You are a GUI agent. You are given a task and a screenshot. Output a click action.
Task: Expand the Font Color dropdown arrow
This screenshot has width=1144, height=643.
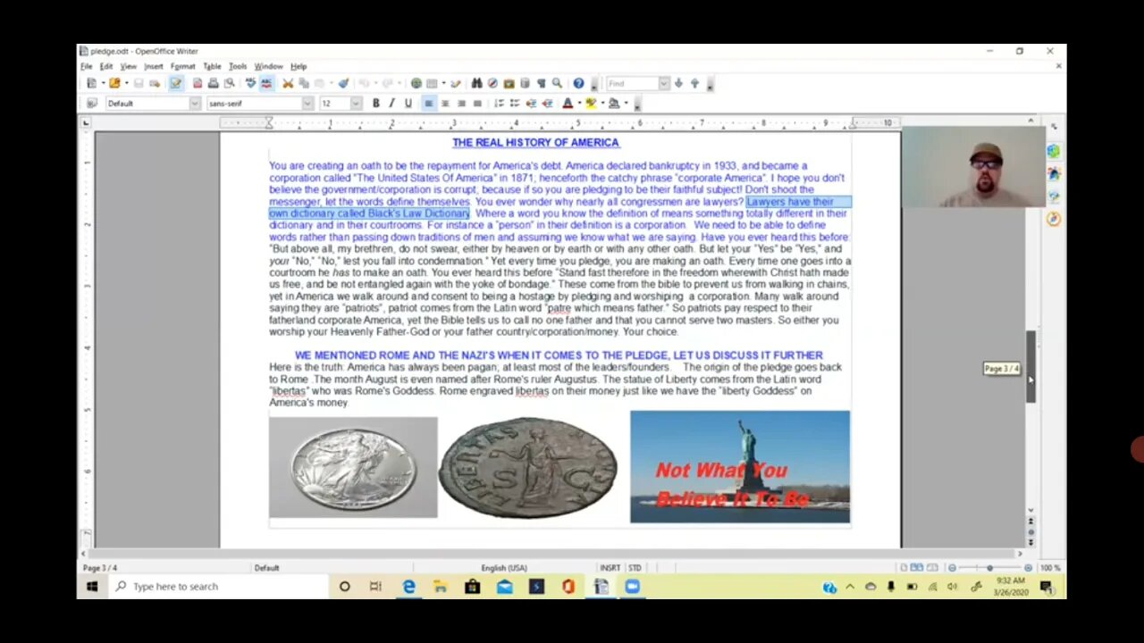(579, 104)
